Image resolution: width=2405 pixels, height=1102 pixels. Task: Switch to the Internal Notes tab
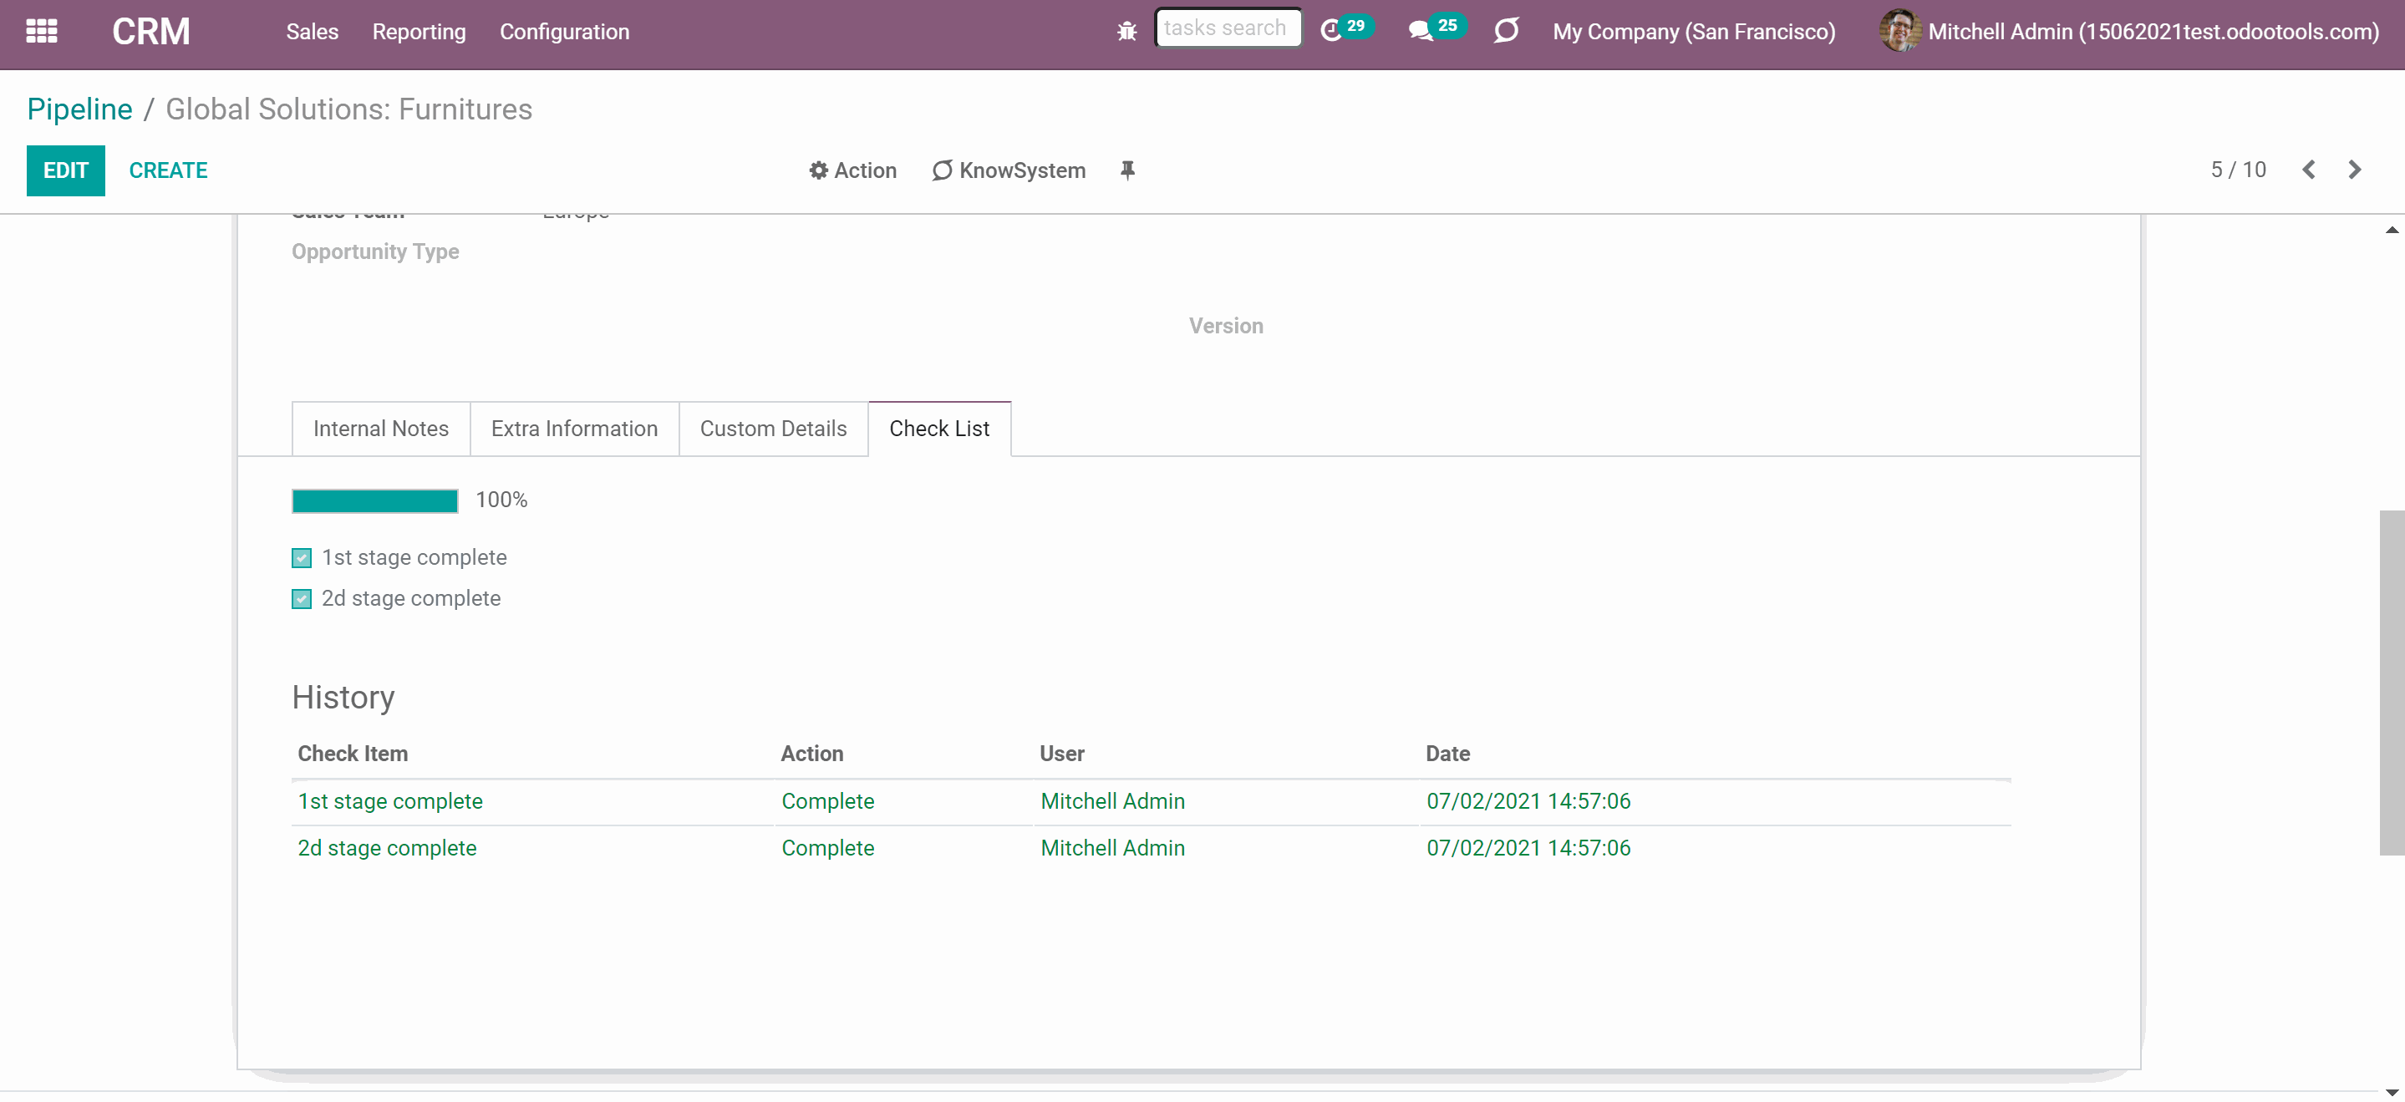coord(381,429)
